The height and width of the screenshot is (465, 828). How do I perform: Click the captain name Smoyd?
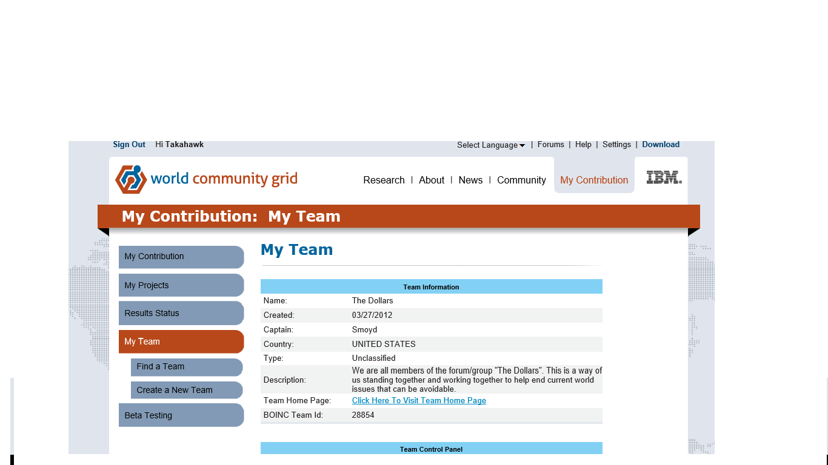pos(364,330)
